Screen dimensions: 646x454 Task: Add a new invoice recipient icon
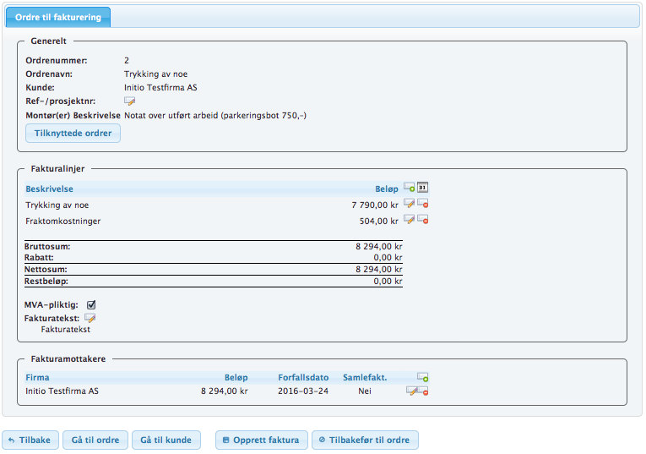click(423, 377)
